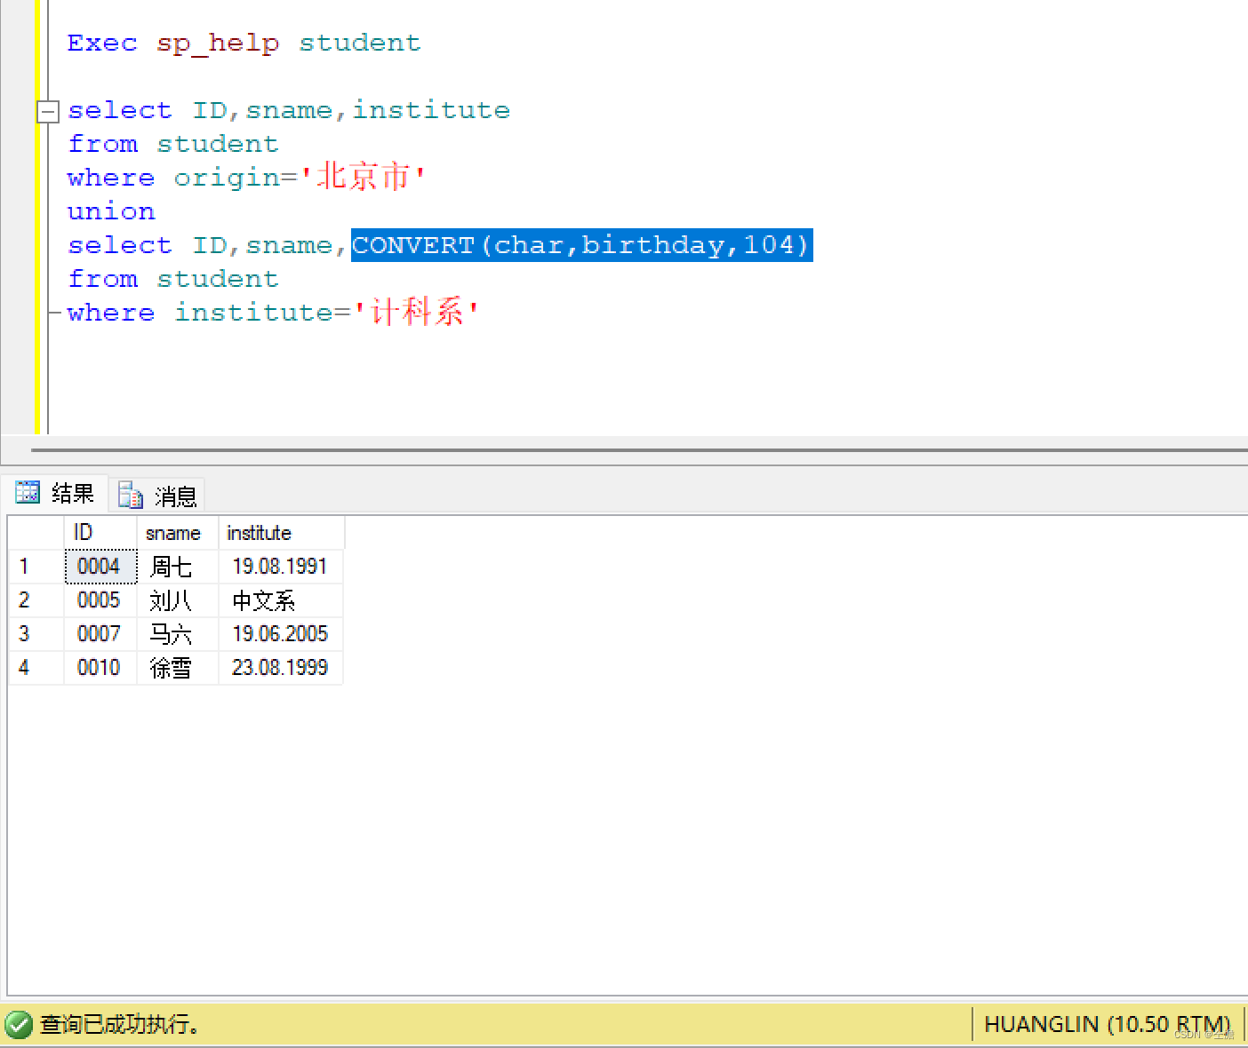Click the name cell 周七
The width and height of the screenshot is (1248, 1048).
[178, 567]
